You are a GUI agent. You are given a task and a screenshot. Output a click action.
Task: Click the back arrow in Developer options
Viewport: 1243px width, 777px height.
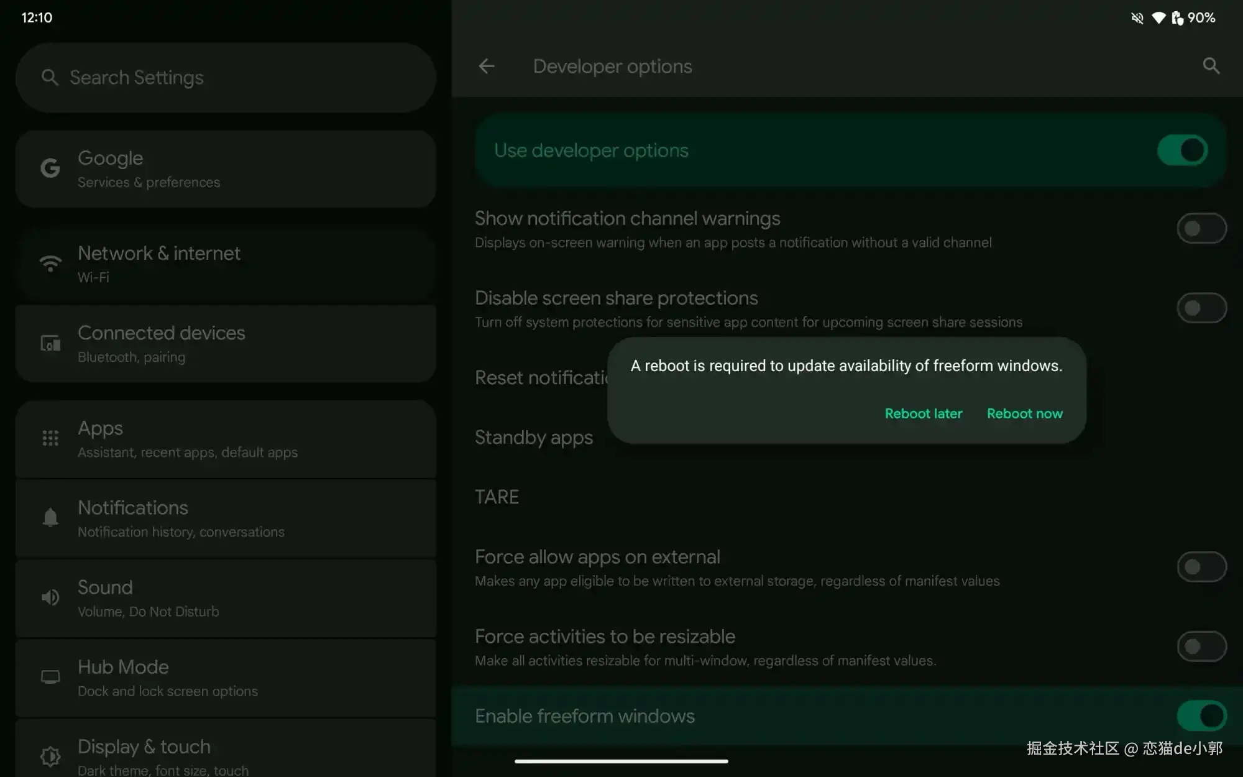point(487,66)
